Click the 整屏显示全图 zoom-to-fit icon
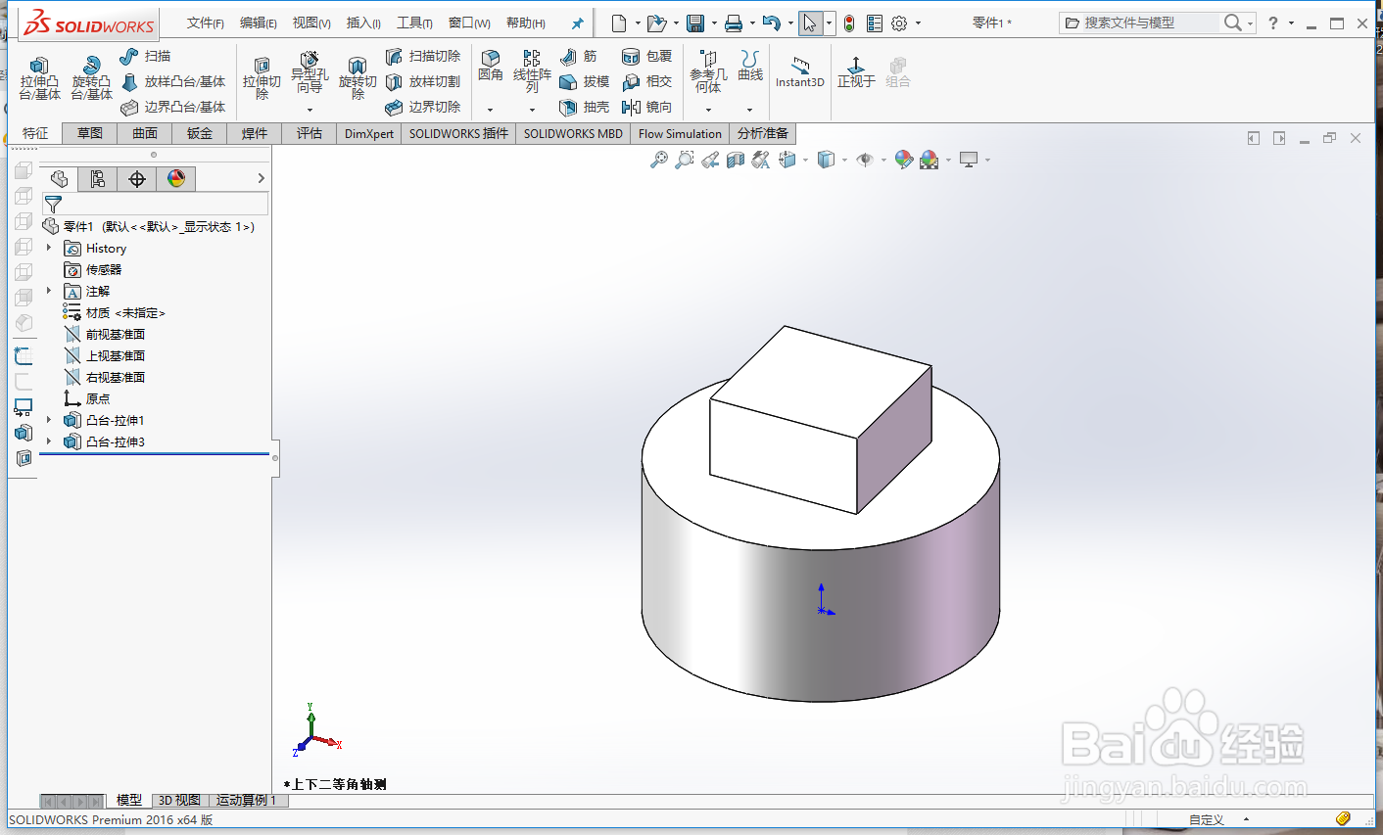Viewport: 1383px width, 835px height. 660,159
